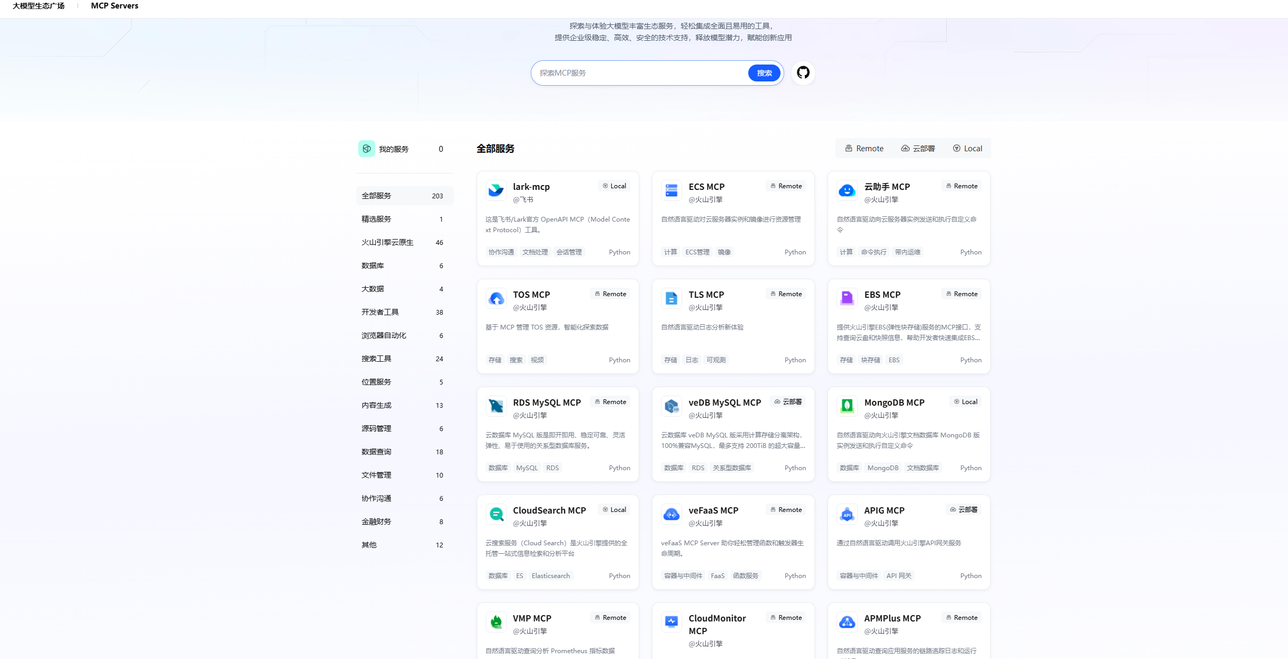The image size is (1288, 659).
Task: Click the ECS MCP server icon
Action: [672, 190]
